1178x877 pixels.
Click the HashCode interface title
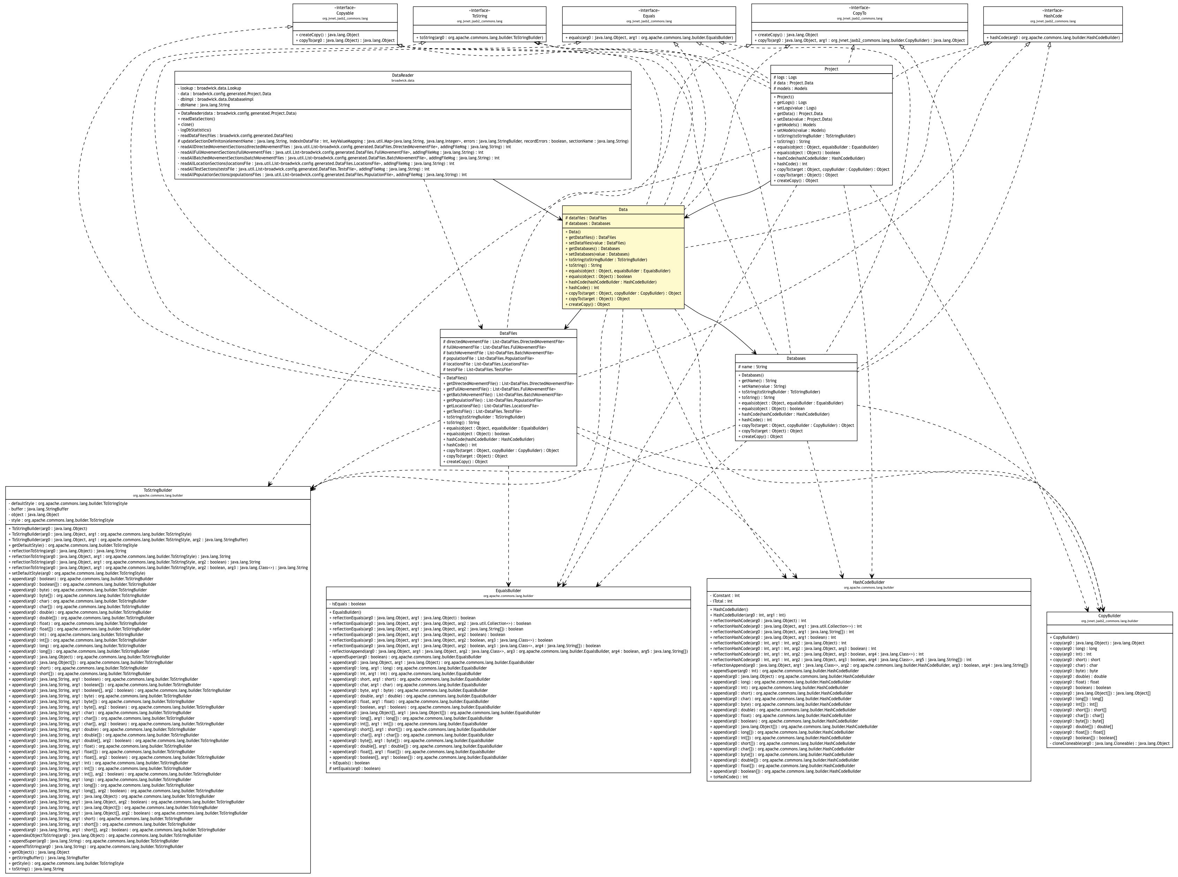[x=1053, y=16]
